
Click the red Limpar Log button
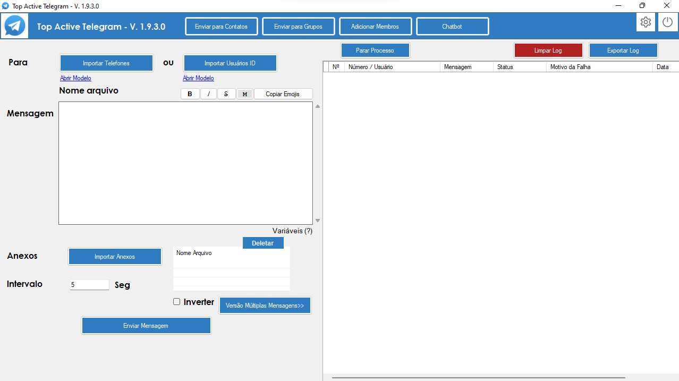[548, 50]
